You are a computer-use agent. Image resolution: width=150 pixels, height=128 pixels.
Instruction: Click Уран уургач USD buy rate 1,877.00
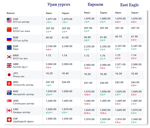pyautogui.click(x=51, y=19)
